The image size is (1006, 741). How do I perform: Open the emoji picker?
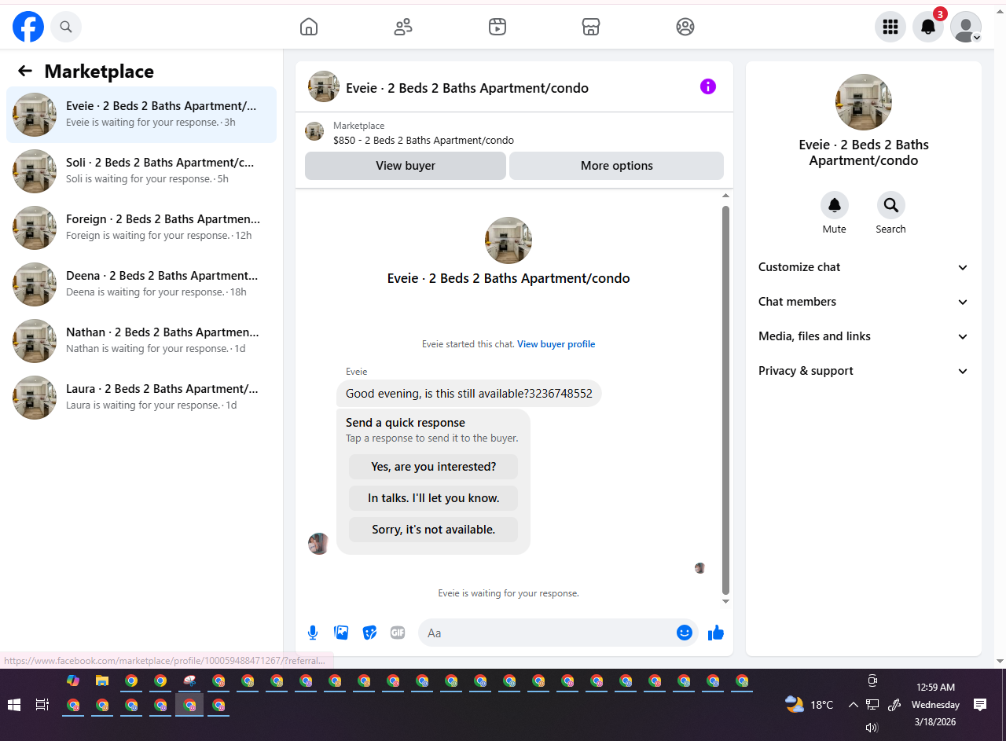click(685, 633)
